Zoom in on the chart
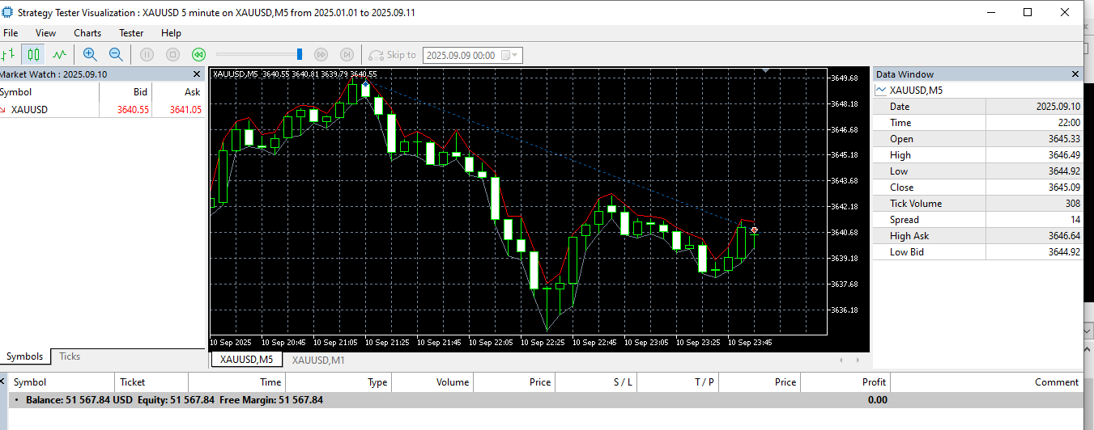Screen dimensions: 1094x430 point(90,55)
